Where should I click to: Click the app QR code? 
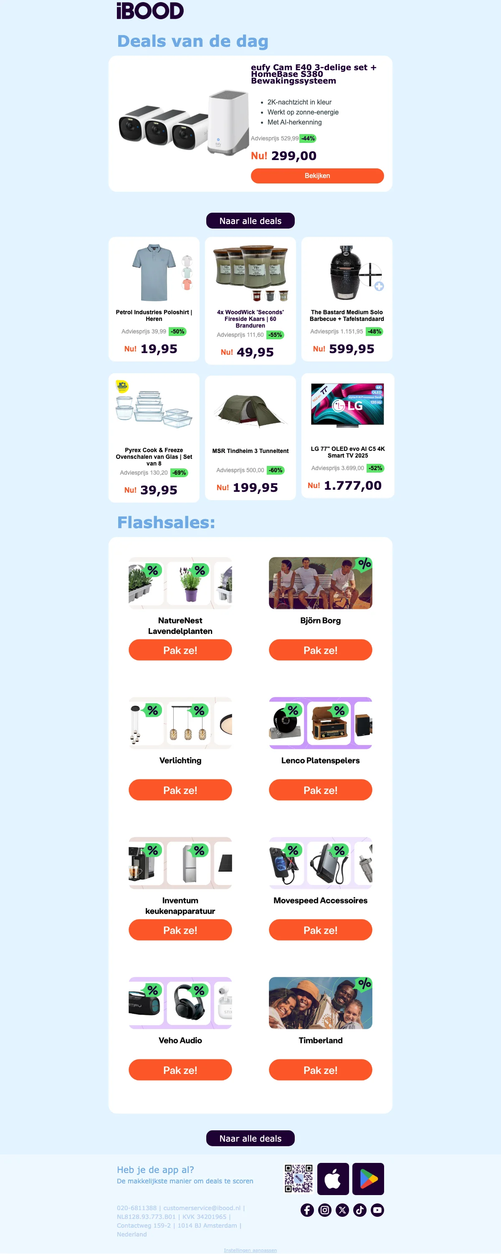298,1178
